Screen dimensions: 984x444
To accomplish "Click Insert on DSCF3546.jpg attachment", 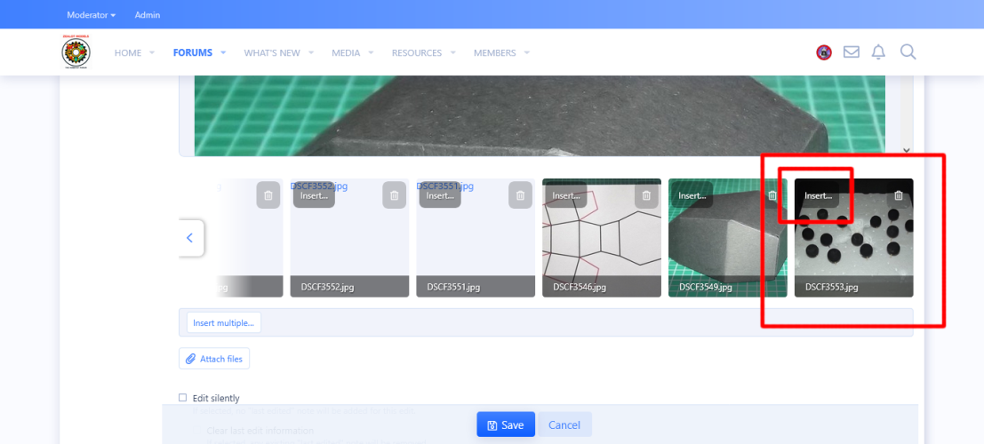I will point(566,195).
